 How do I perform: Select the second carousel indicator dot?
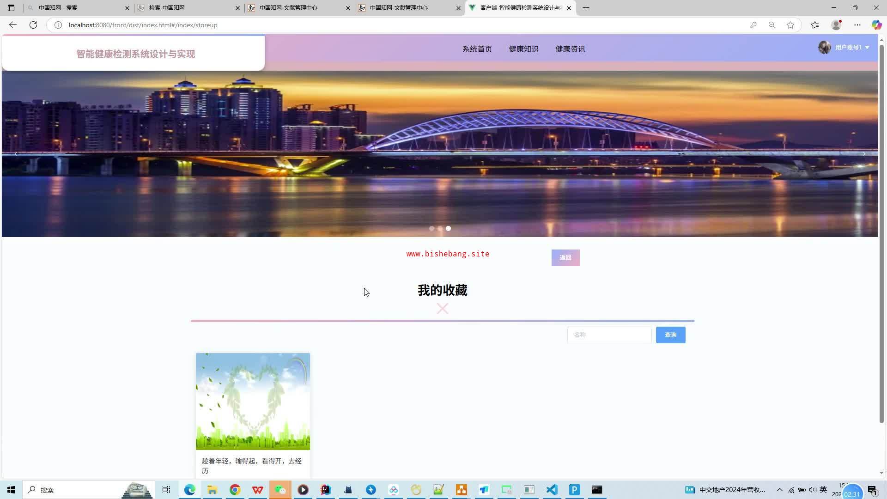(x=440, y=229)
